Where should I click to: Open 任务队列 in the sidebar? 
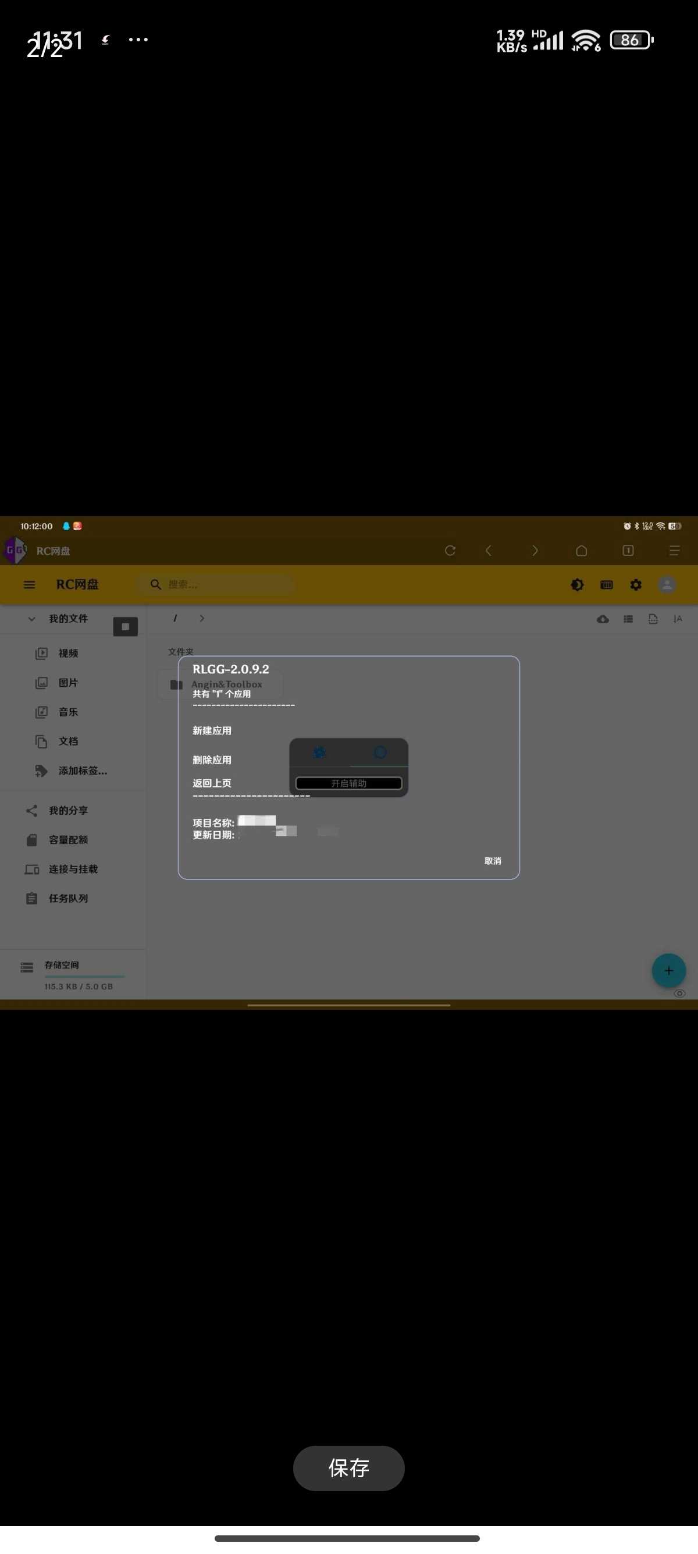click(x=68, y=898)
